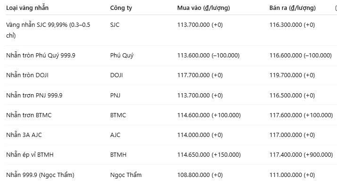Click the copy table icon at header's right edge
The image size is (337, 185).
tap(336, 8)
